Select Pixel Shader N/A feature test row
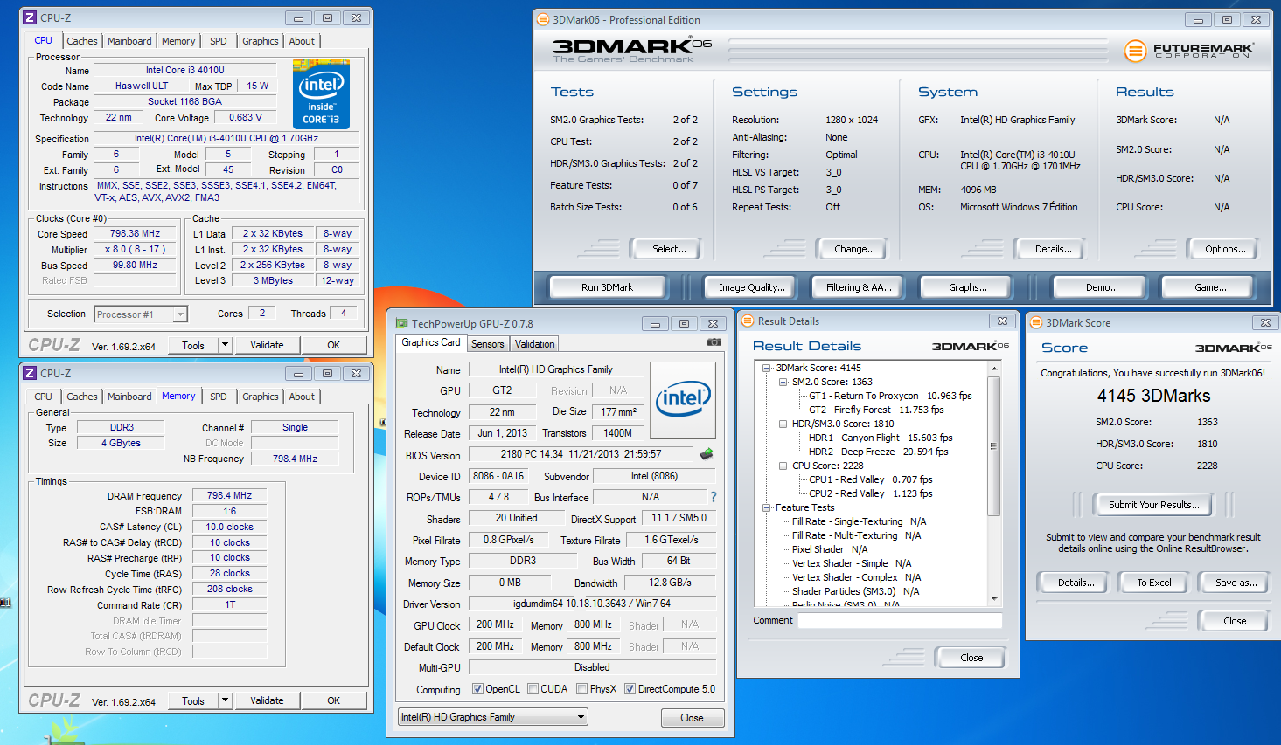This screenshot has height=745, width=1281. pyautogui.click(x=830, y=549)
